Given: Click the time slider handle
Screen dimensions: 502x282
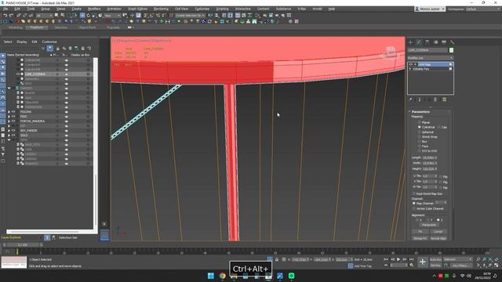Looking at the screenshot, I should [x=23, y=245].
